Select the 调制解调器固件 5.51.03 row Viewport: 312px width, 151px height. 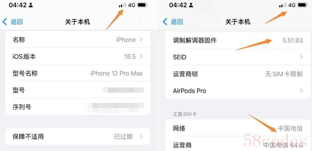(238, 40)
